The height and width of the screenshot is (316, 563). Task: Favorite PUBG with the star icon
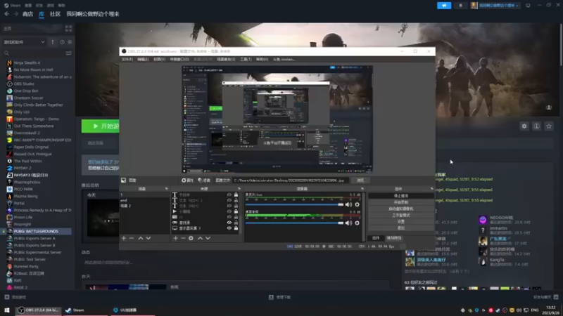pos(549,126)
